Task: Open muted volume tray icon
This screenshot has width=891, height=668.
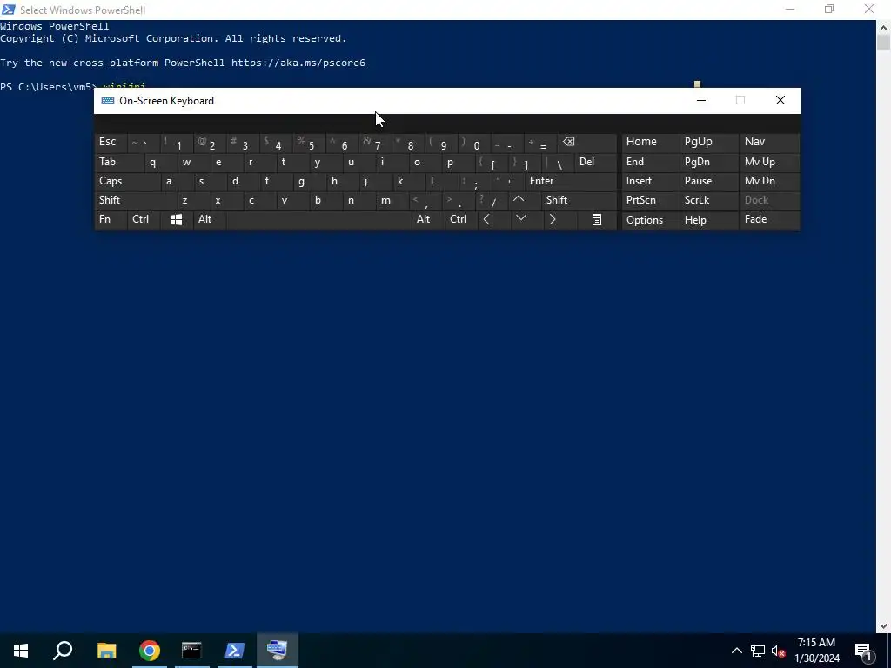Action: [x=778, y=651]
